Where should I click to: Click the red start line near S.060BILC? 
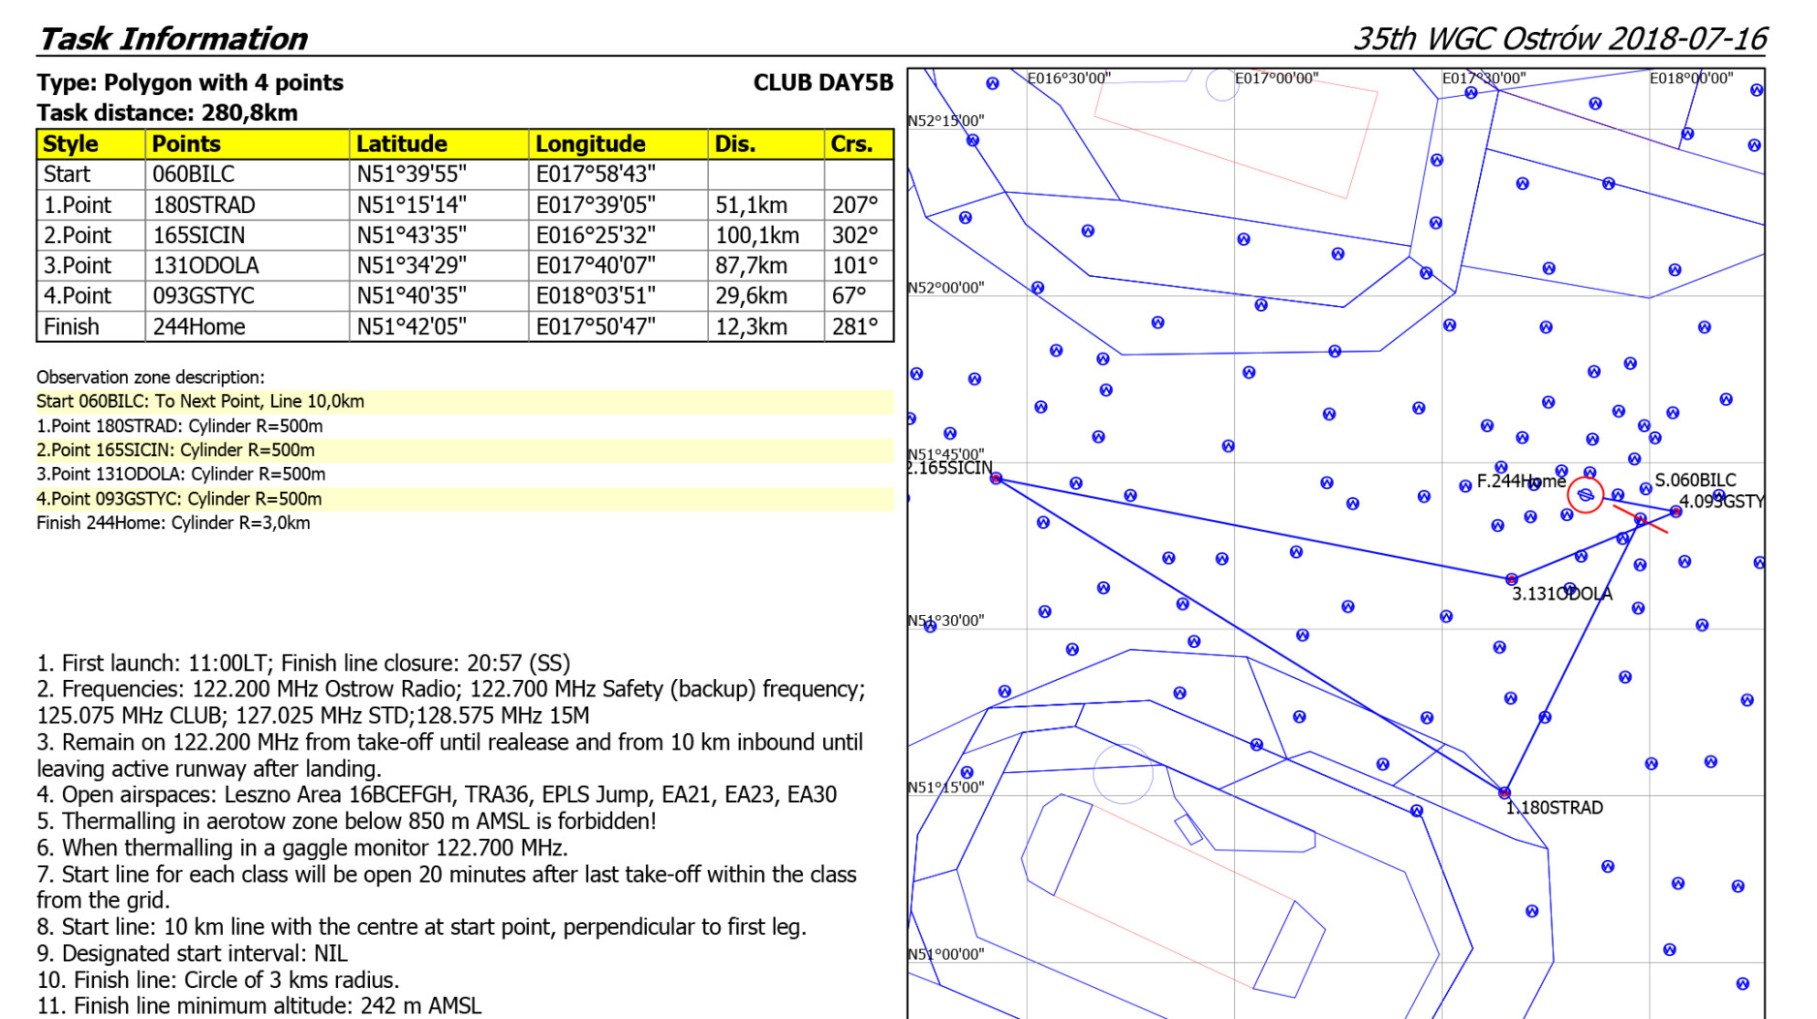1641,520
